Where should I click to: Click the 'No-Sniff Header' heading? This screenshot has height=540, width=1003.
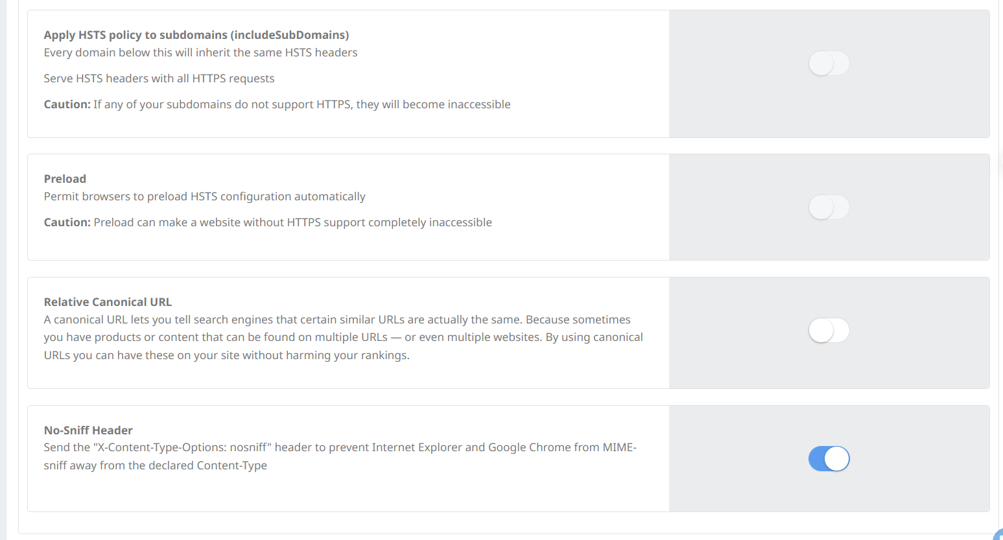[x=88, y=430]
